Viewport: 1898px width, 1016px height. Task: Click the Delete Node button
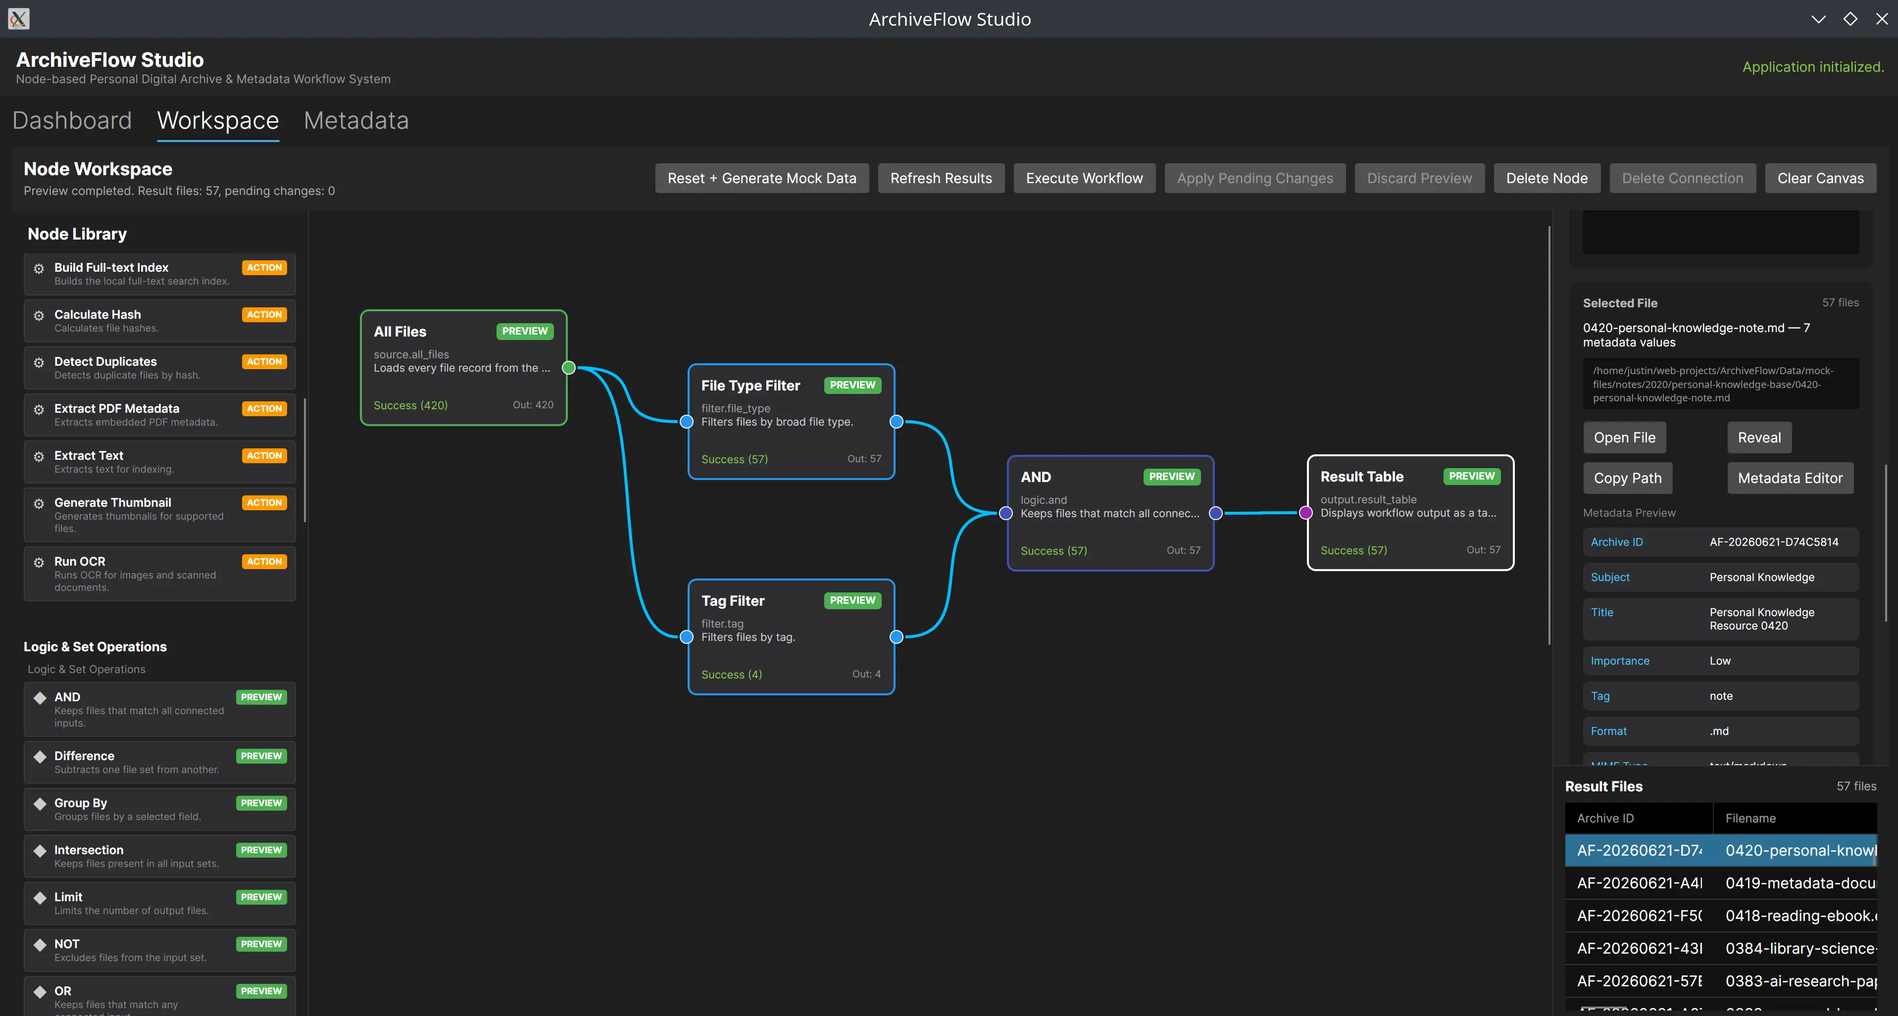tap(1547, 178)
